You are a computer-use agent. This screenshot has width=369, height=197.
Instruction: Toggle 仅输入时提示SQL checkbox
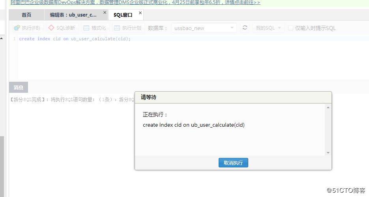coord(290,28)
